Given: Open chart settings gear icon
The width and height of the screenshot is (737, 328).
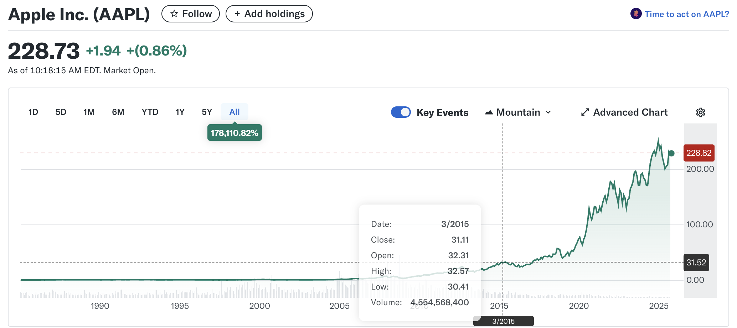Looking at the screenshot, I should click(700, 112).
